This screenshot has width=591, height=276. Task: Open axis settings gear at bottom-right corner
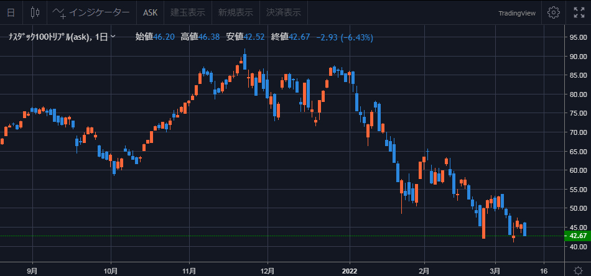coord(578,270)
